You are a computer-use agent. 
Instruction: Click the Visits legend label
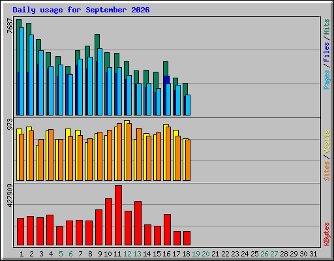(x=327, y=142)
